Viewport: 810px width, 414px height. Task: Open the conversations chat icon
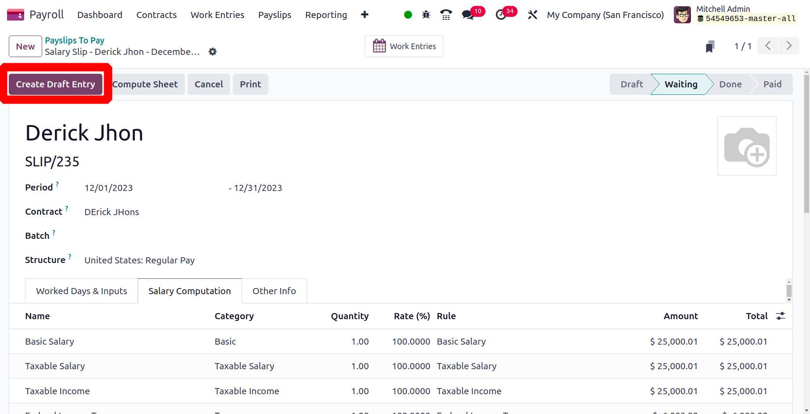[468, 15]
